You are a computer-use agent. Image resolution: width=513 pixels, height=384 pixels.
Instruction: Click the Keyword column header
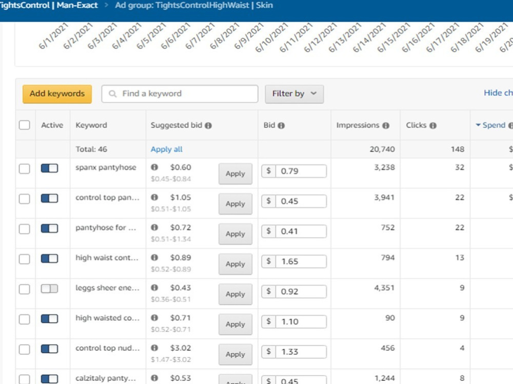click(91, 125)
